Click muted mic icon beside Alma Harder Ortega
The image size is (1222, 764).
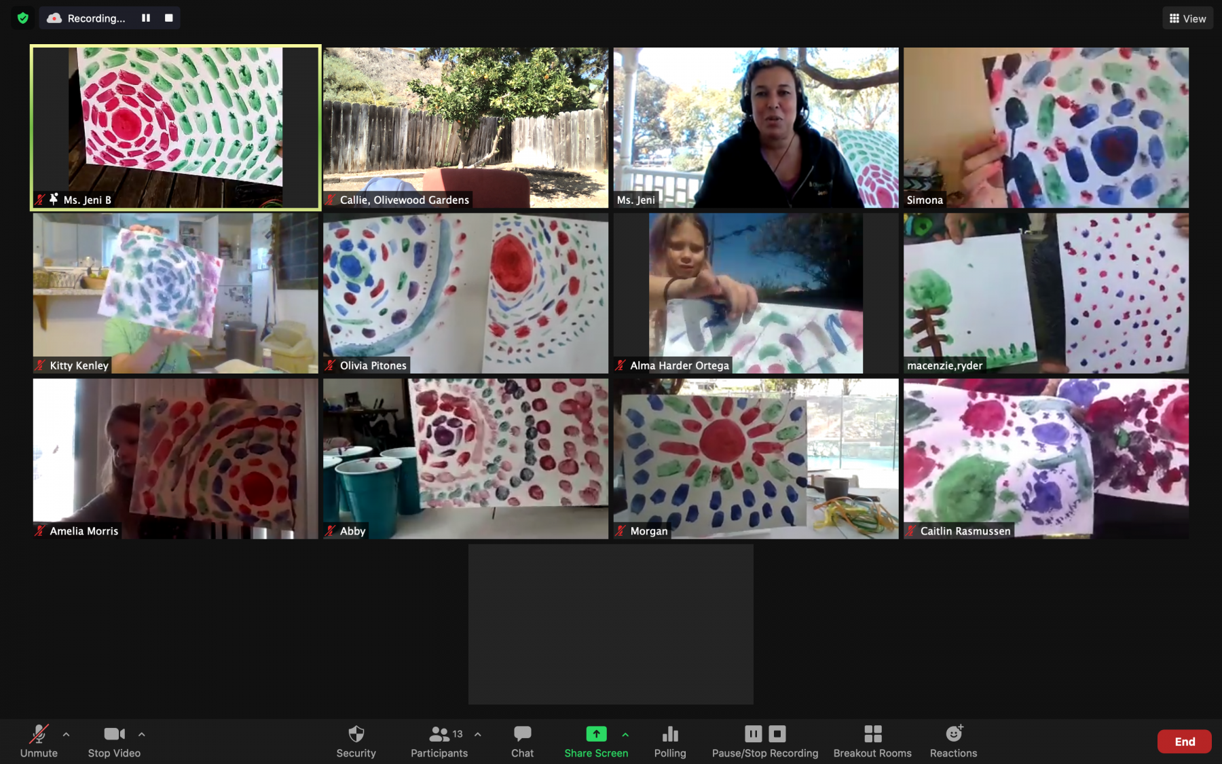point(621,365)
